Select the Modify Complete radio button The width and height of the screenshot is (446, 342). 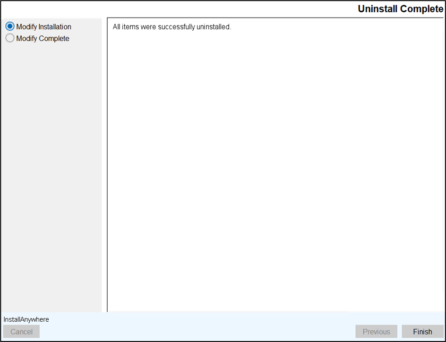[x=10, y=39]
